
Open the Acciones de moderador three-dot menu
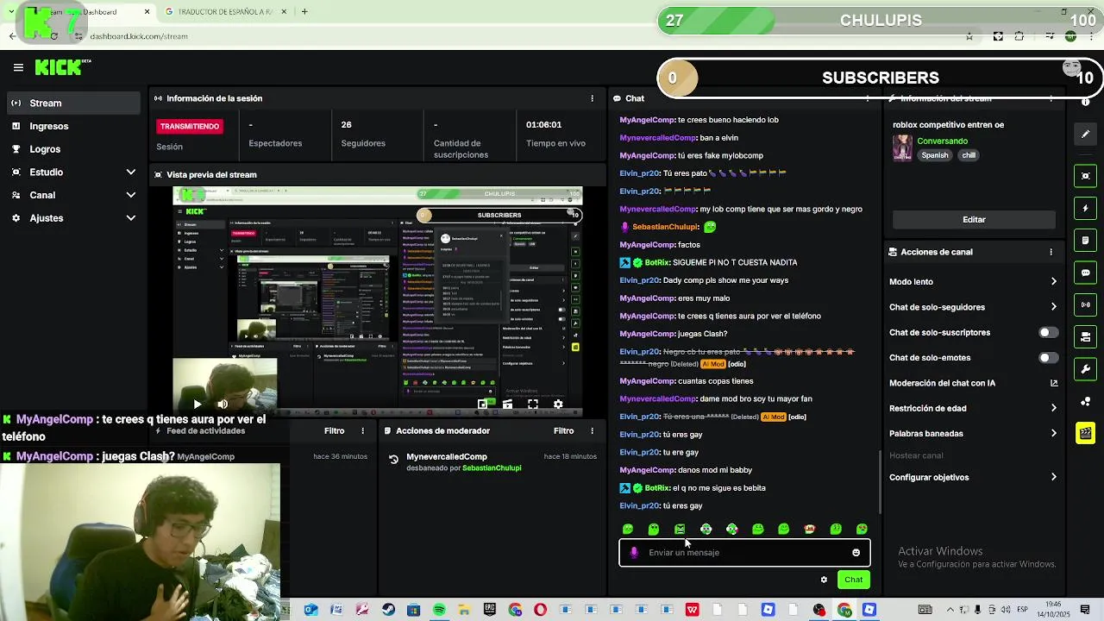592,430
